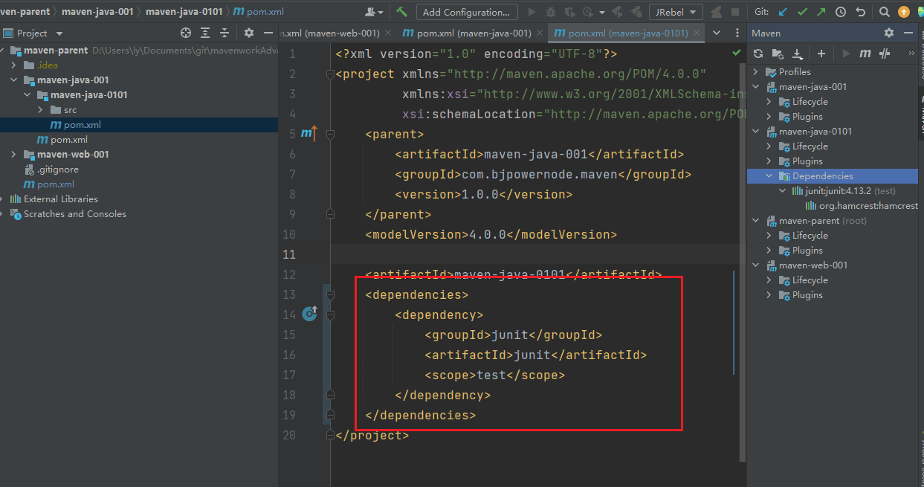Viewport: 924px width, 487px height.
Task: Click Execute Maven Goal m icon
Action: [x=865, y=54]
